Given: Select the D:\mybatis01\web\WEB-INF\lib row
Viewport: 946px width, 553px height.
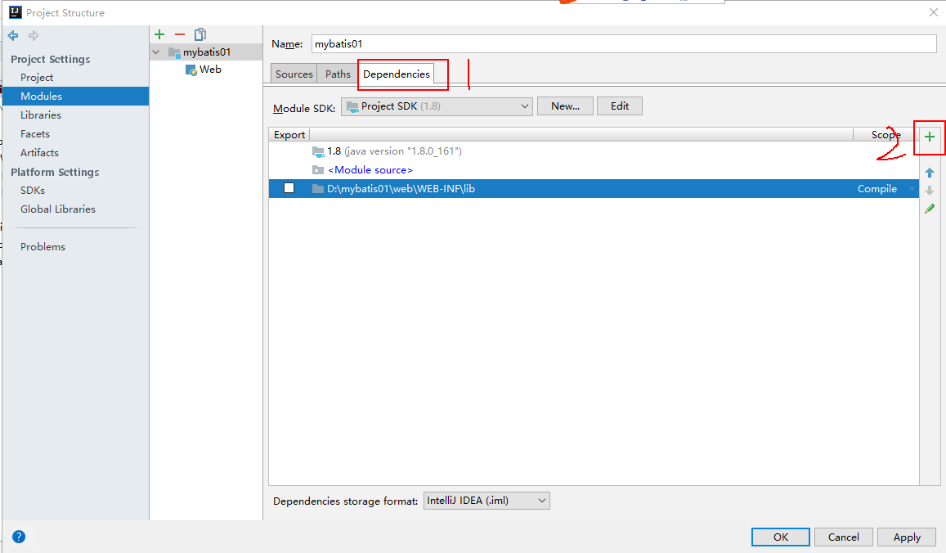Looking at the screenshot, I should pyautogui.click(x=594, y=189).
